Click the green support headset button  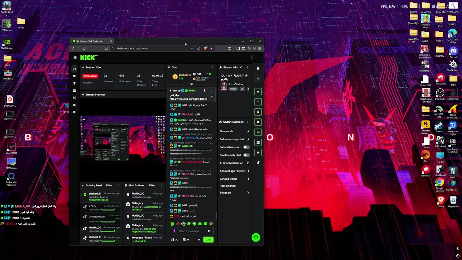click(256, 237)
